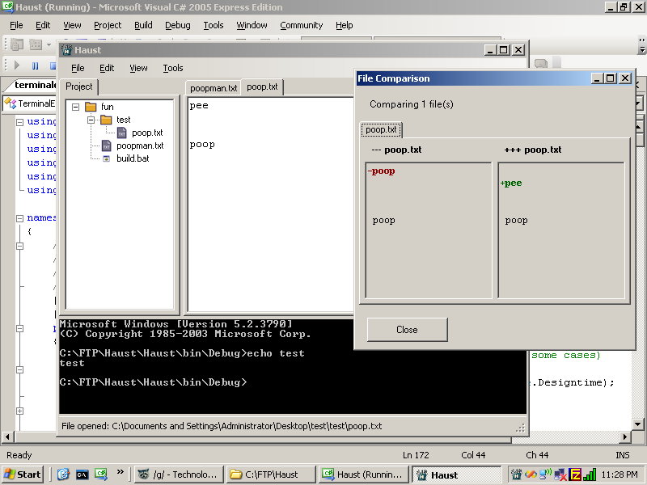Viewport: 647px width, 485px height.
Task: Open the Project menu in Visual C#
Action: click(108, 25)
